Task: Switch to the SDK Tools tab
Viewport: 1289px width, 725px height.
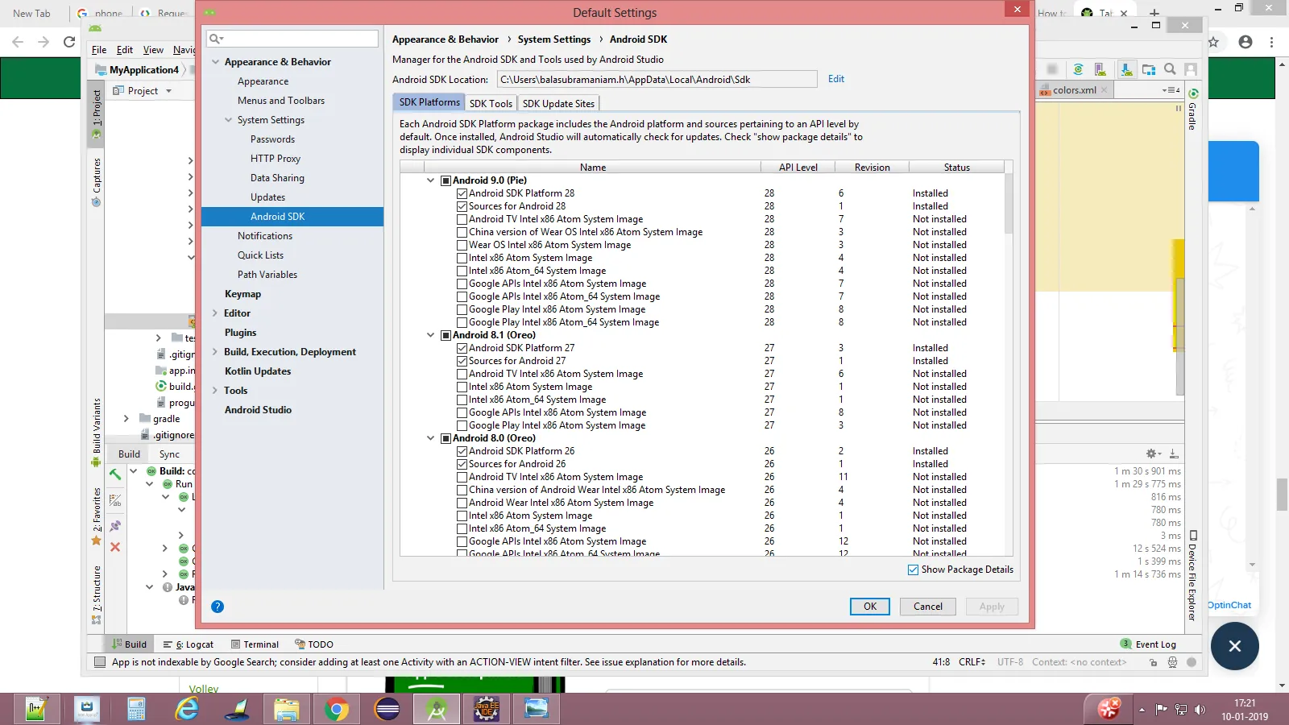Action: (491, 103)
